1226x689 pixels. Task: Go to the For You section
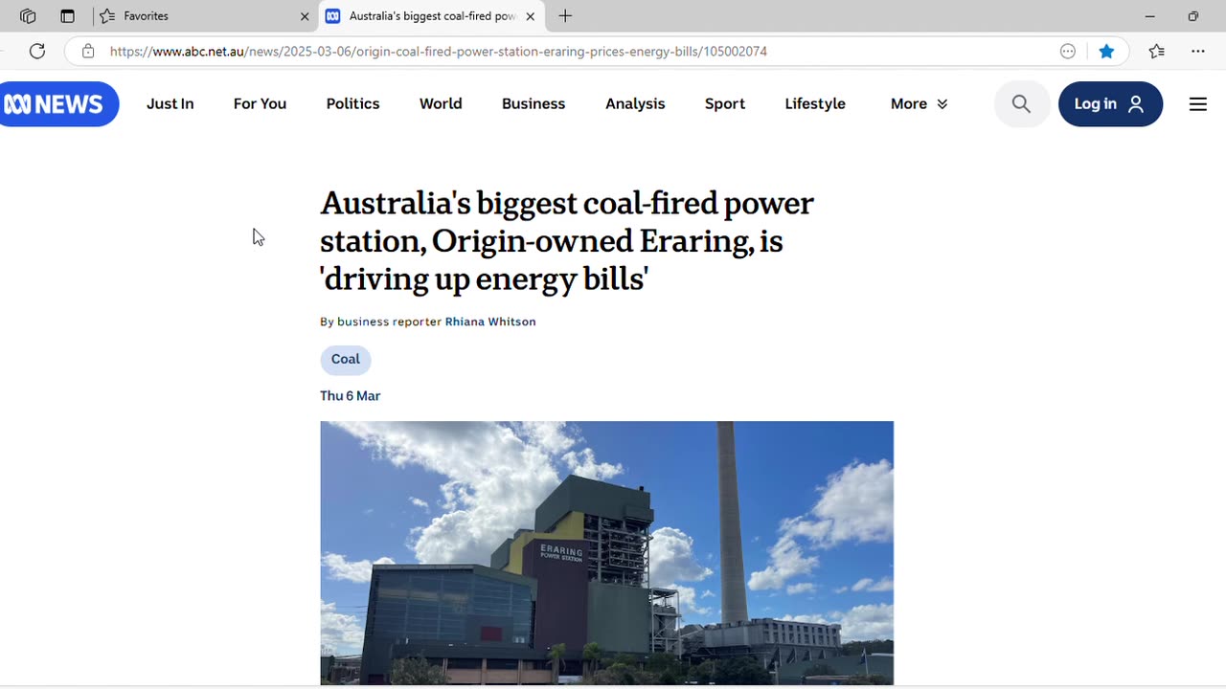coord(260,104)
